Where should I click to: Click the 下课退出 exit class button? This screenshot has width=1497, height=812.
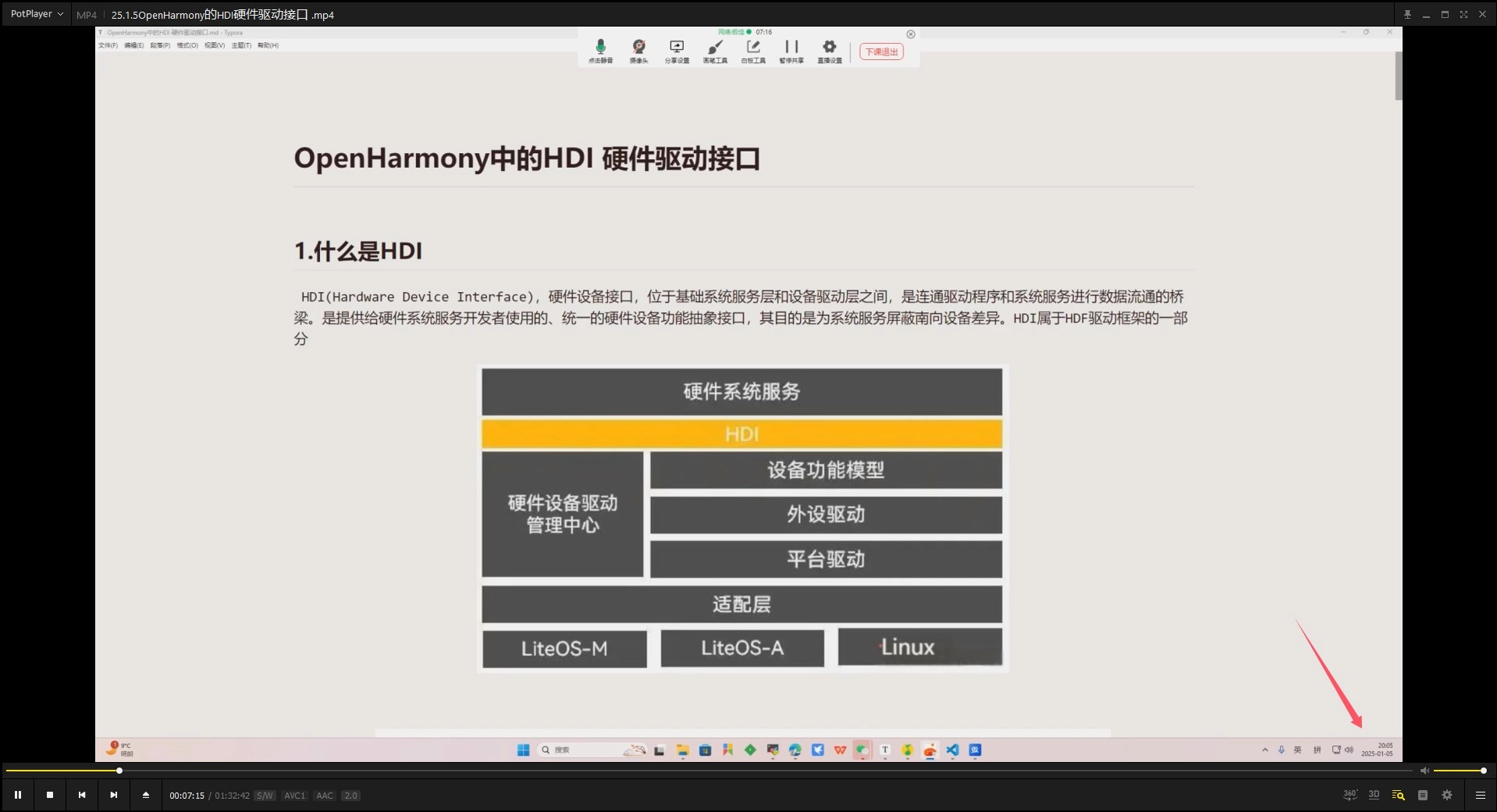880,52
